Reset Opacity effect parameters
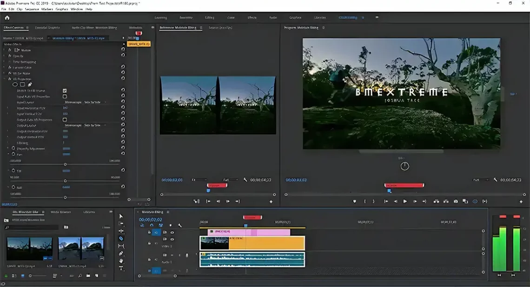 point(123,55)
